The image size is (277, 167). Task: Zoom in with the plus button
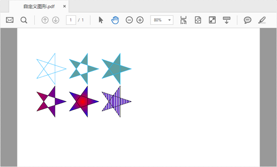coord(140,20)
